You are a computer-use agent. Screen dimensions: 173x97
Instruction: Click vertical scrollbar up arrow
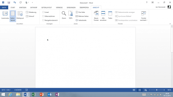pyautogui.click(x=172, y=26)
